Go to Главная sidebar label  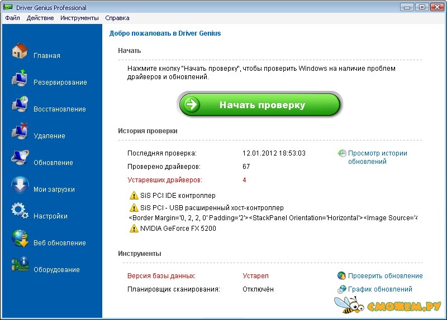(x=47, y=55)
